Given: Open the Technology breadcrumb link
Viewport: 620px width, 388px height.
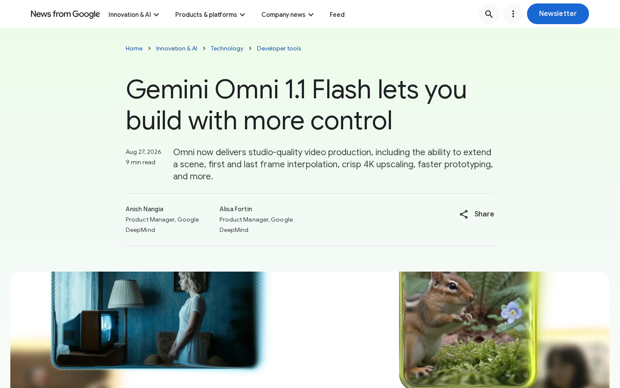Looking at the screenshot, I should 227,48.
